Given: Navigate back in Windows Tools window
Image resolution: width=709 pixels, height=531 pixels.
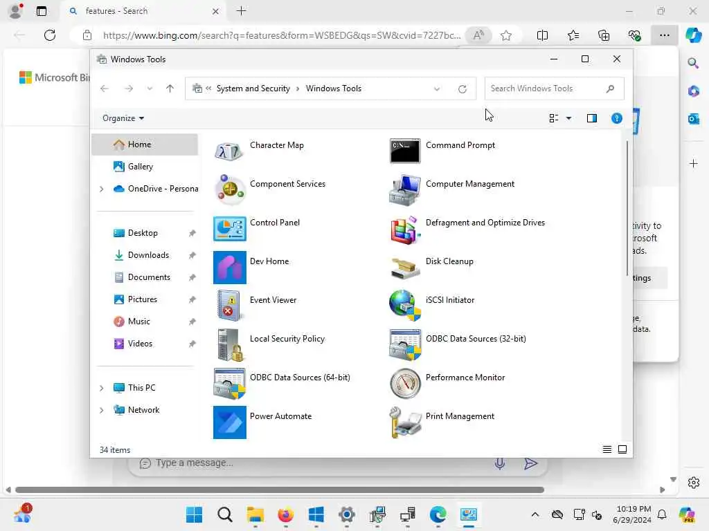Looking at the screenshot, I should pos(105,88).
